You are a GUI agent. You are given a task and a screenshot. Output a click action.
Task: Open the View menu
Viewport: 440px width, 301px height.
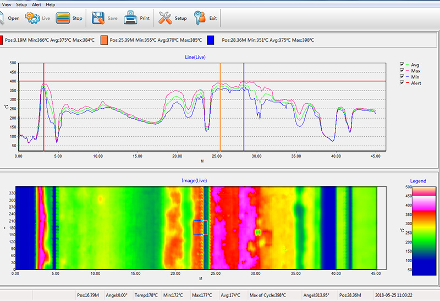(x=6, y=4)
